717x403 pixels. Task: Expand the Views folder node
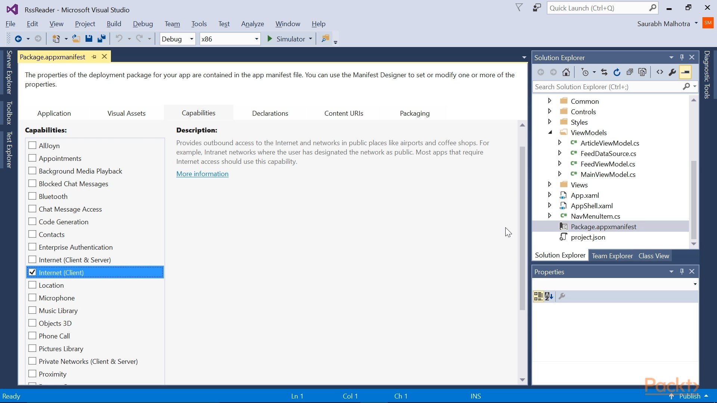[x=550, y=184]
